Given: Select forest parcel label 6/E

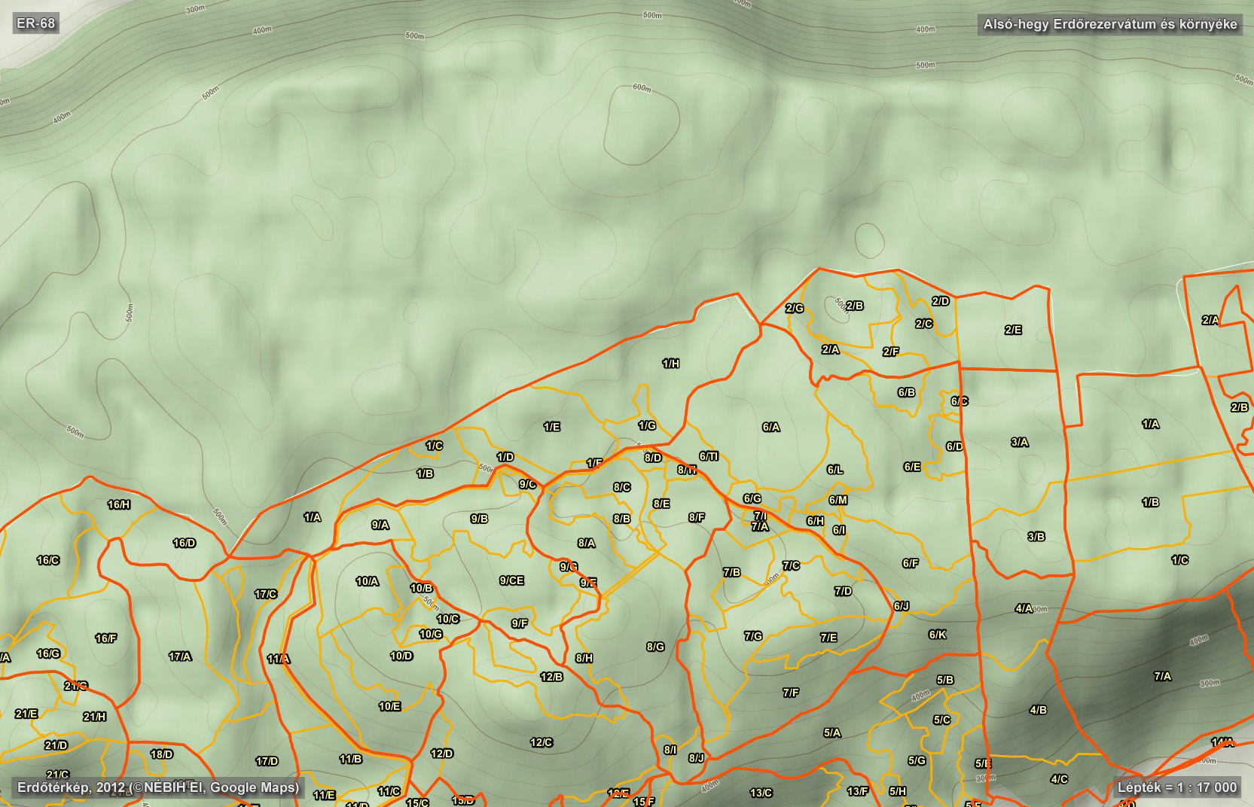Looking at the screenshot, I should coord(912,467).
